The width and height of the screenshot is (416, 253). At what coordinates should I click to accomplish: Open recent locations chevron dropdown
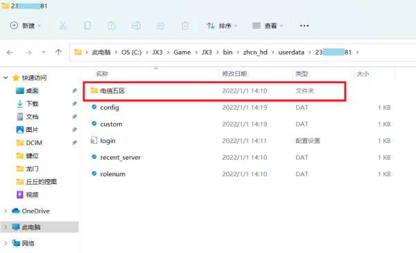(x=44, y=52)
